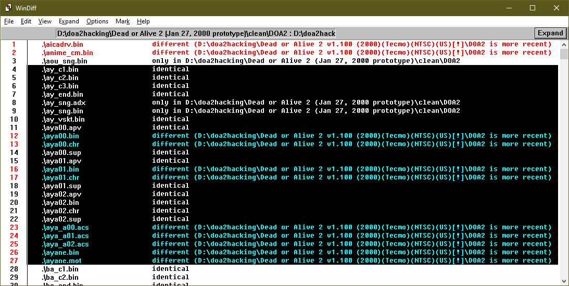Select the .\ayane.mot file row

[x=61, y=261]
